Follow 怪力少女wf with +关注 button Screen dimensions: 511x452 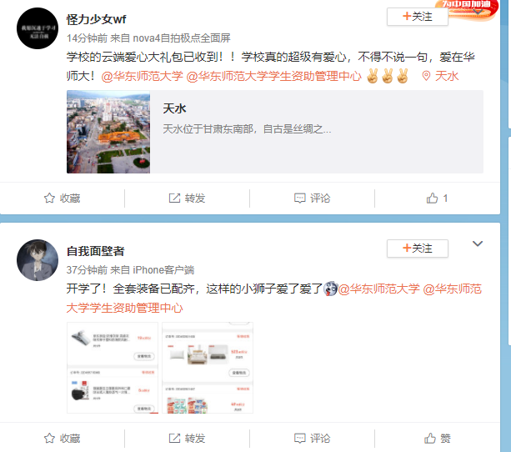(417, 17)
